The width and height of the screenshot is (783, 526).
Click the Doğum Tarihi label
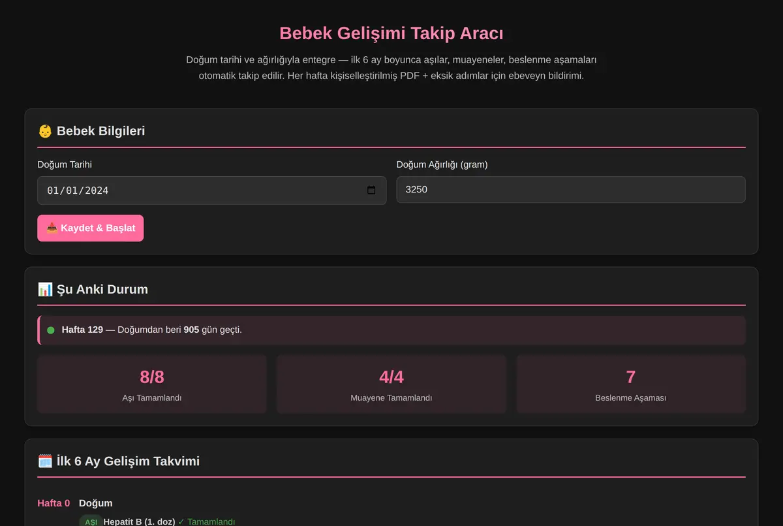point(65,164)
